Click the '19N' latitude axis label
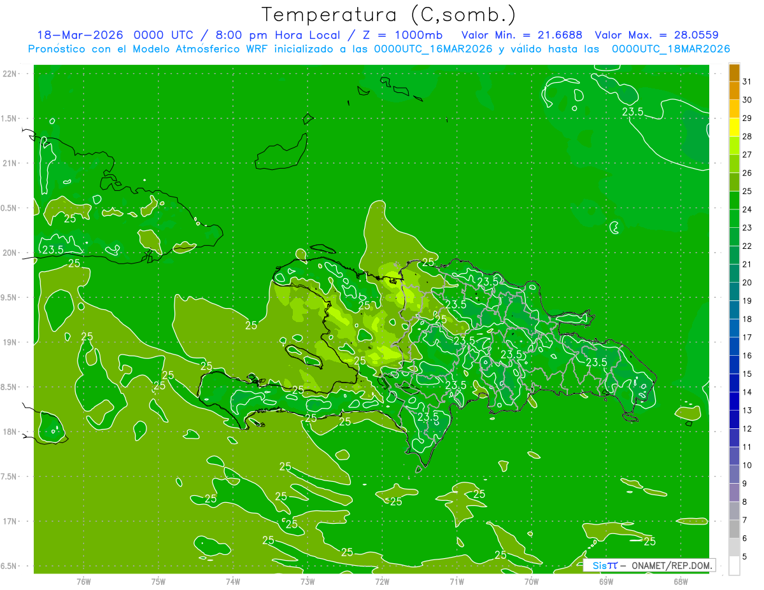Screen dimensions: 764x590 10,342
